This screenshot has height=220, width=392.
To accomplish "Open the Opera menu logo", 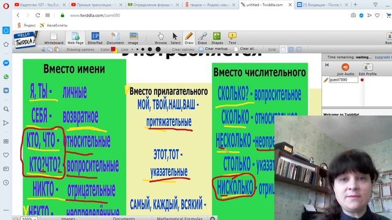I will (6, 5).
